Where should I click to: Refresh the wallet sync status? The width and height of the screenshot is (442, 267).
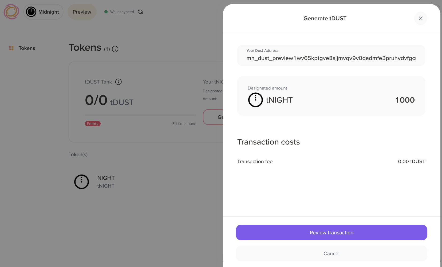click(x=141, y=12)
